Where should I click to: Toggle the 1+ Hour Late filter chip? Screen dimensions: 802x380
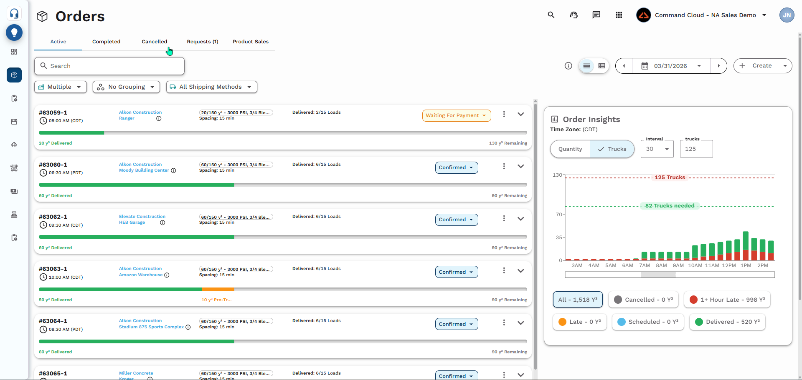(x=727, y=300)
